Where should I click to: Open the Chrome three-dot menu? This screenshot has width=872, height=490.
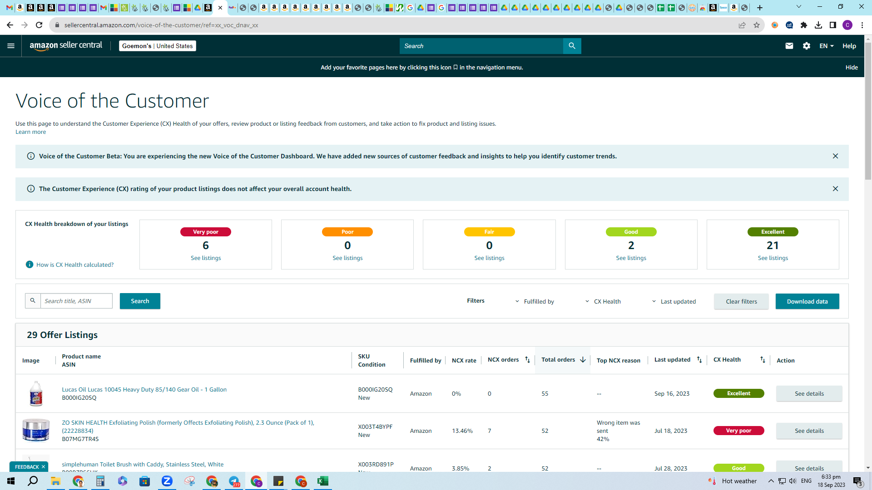(x=862, y=25)
